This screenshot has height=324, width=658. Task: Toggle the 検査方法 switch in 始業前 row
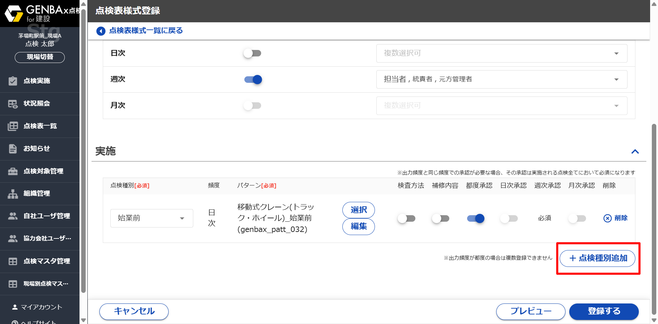[x=406, y=218]
